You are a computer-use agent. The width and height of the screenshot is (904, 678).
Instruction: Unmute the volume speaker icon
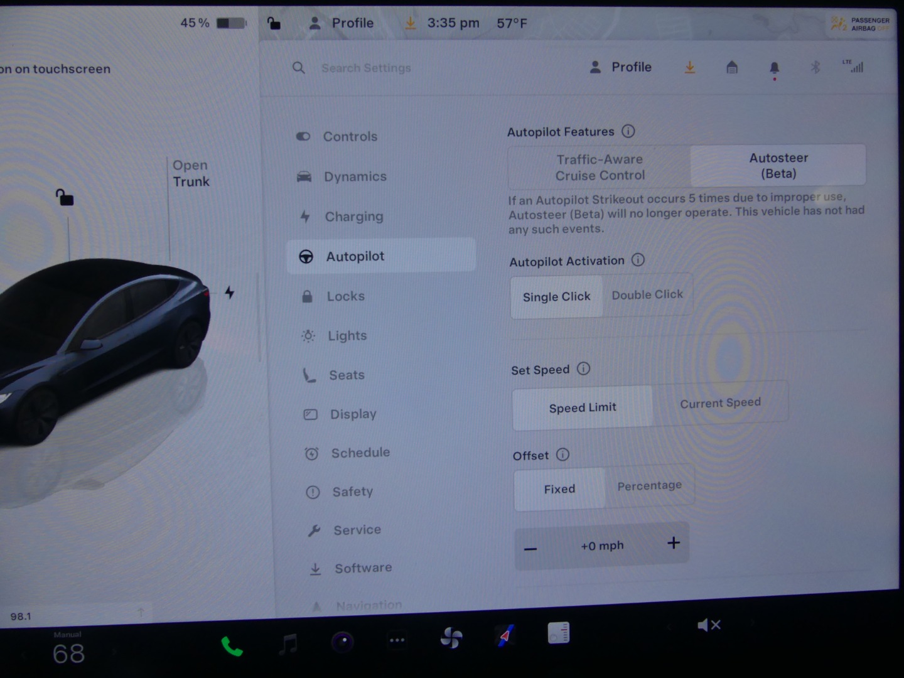pos(709,625)
